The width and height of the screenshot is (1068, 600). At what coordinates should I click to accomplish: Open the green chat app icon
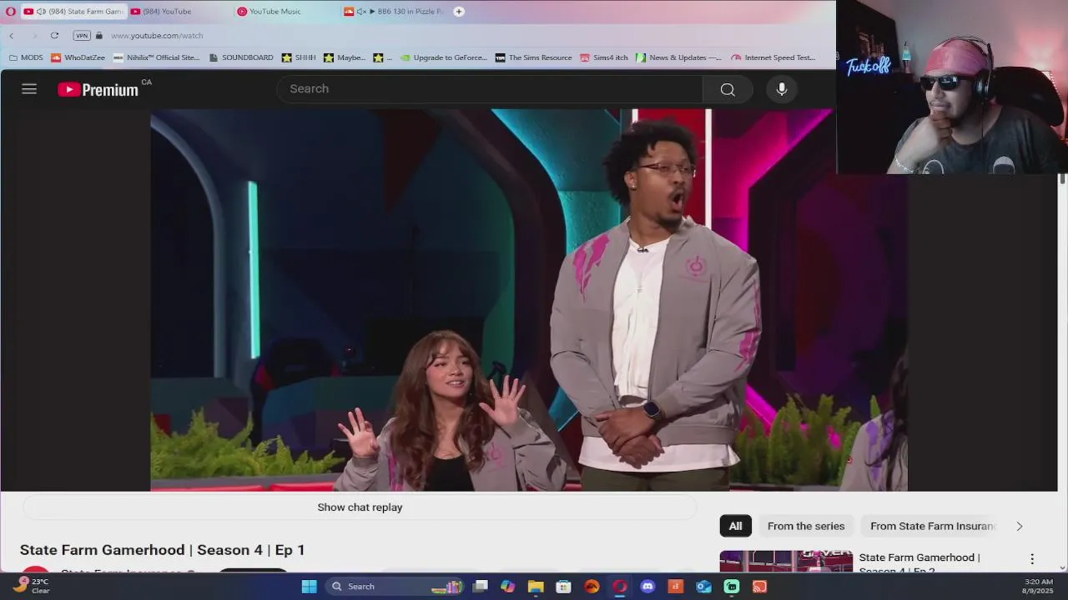point(732,587)
